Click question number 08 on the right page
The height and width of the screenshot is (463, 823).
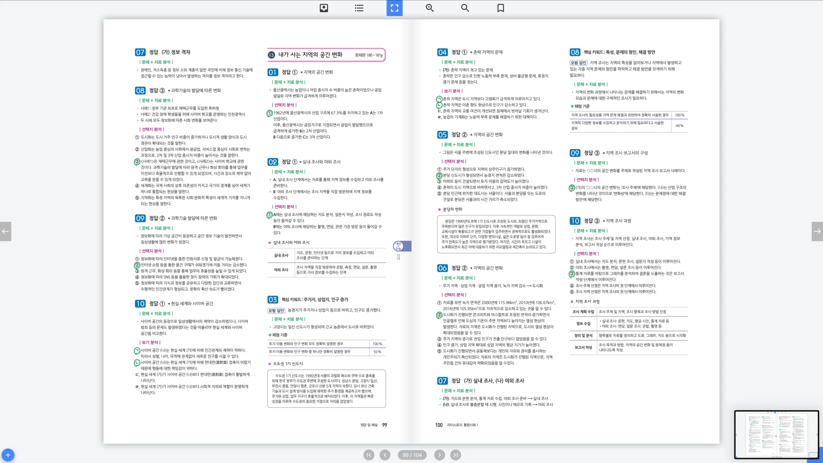575,52
